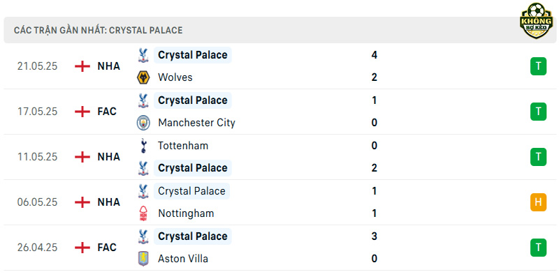Click the Tottenham club crest icon

click(143, 146)
